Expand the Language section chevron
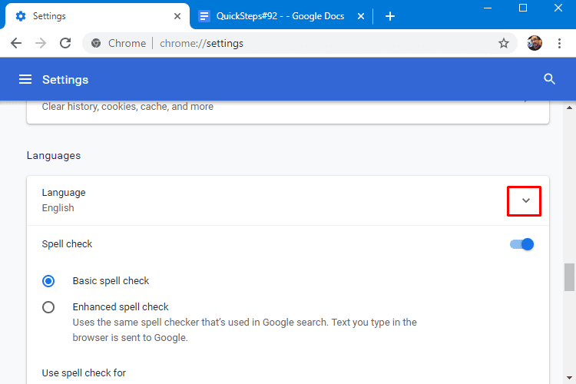 [526, 200]
